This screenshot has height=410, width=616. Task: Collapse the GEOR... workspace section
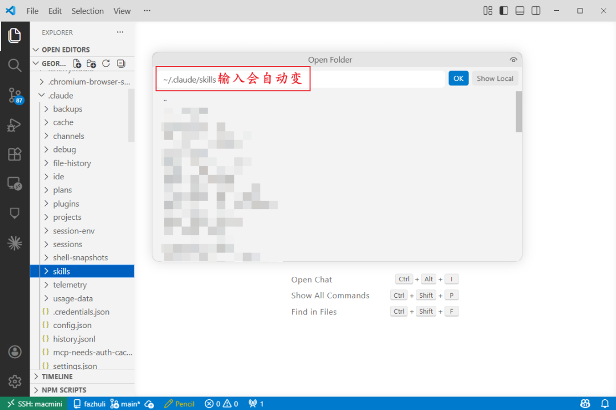click(x=50, y=64)
